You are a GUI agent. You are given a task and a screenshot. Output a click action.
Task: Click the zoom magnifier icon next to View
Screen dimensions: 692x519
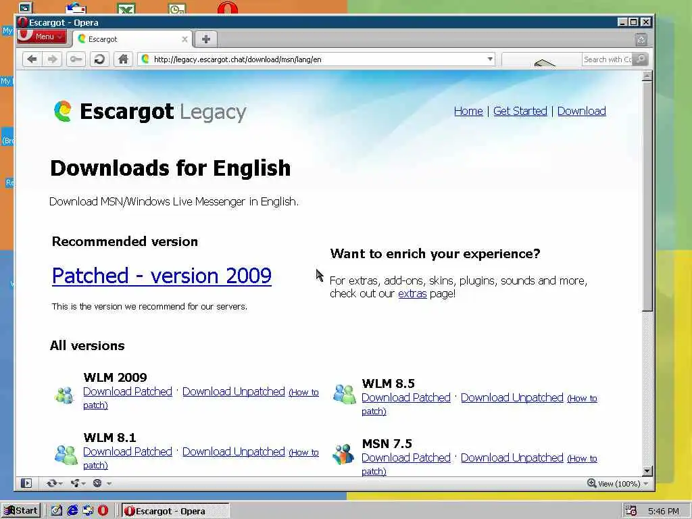coord(591,483)
